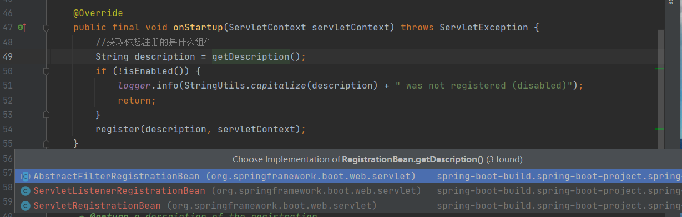Click the module path 'spring-boot-build.spring-boot-project.spring' in the AbstractFilterRegistrationBean row
Screen dimensions: 682x217
pyautogui.click(x=559, y=177)
